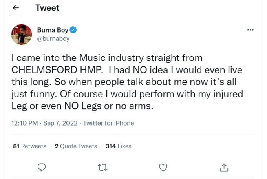Click the blue verified badge
267x179 pixels.
click(x=73, y=30)
